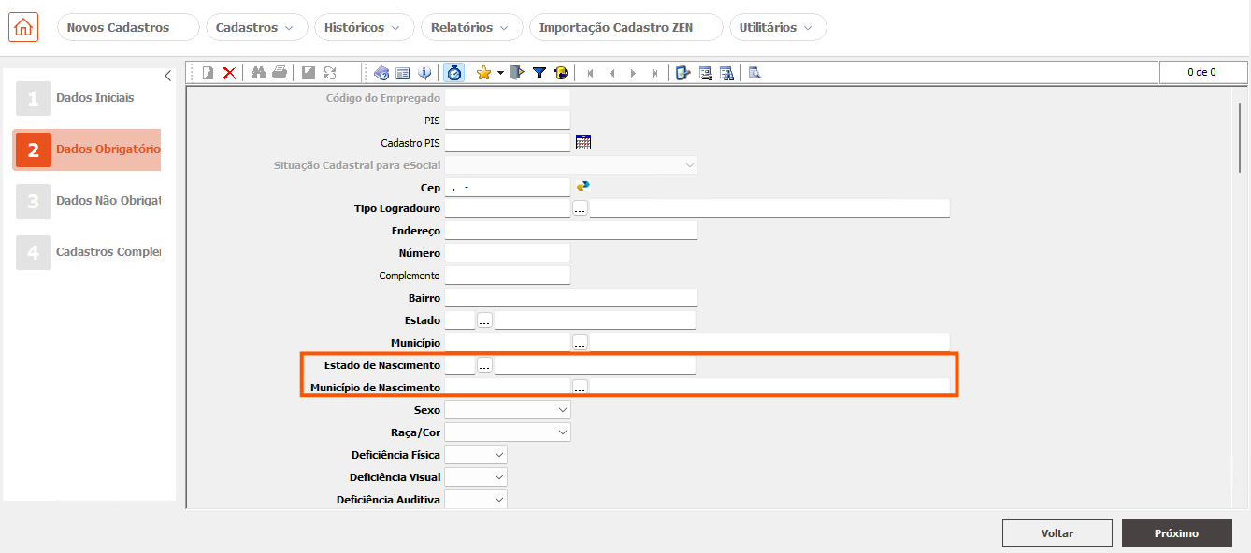Screen dimensions: 1251x553
Task: Open Estado de Nascimento lookup button
Action: click(484, 365)
